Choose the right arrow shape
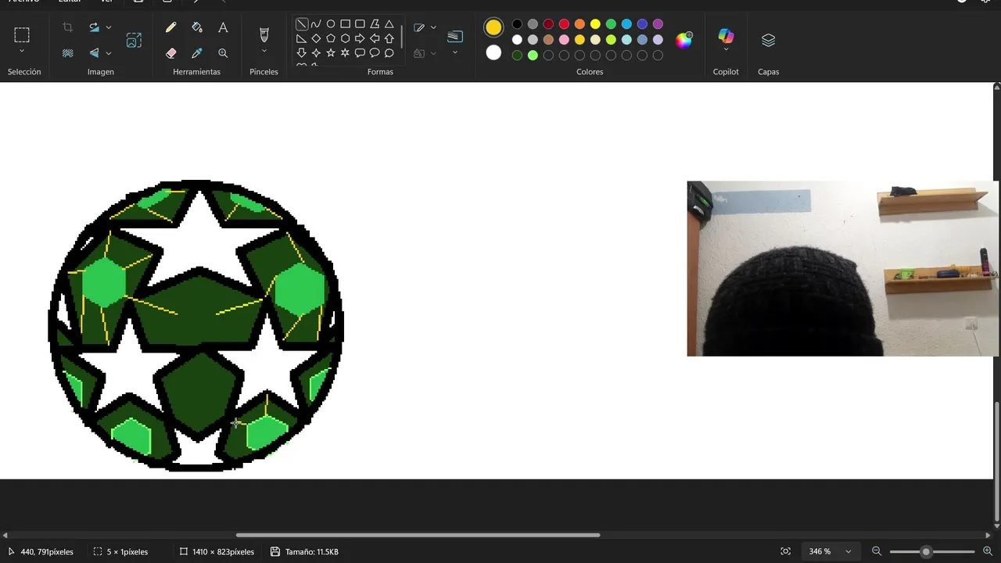 click(x=360, y=38)
